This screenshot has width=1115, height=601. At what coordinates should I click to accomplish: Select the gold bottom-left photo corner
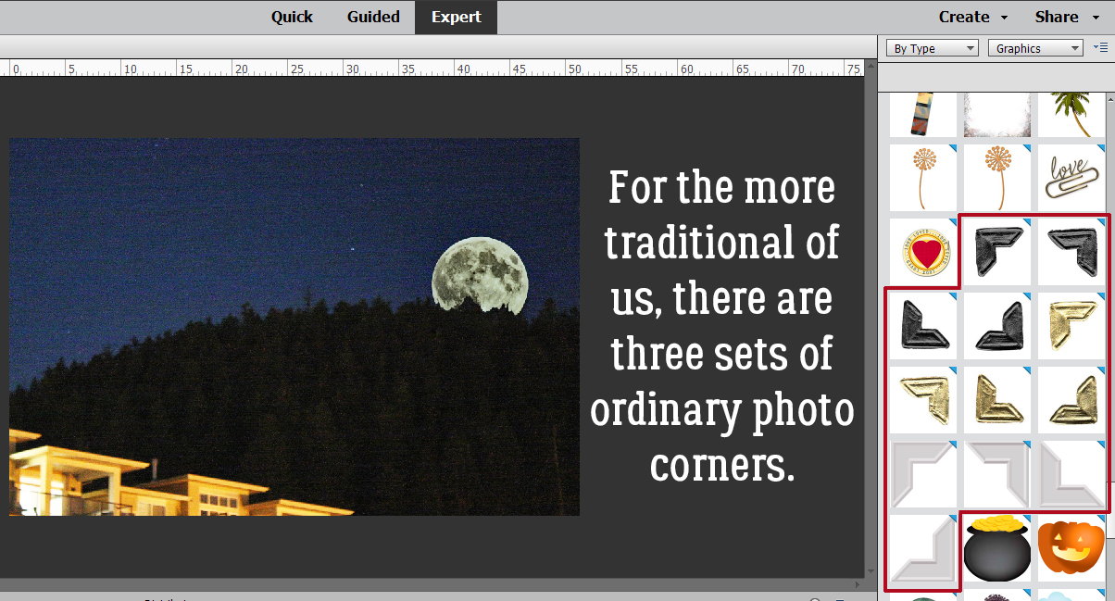[x=997, y=399]
